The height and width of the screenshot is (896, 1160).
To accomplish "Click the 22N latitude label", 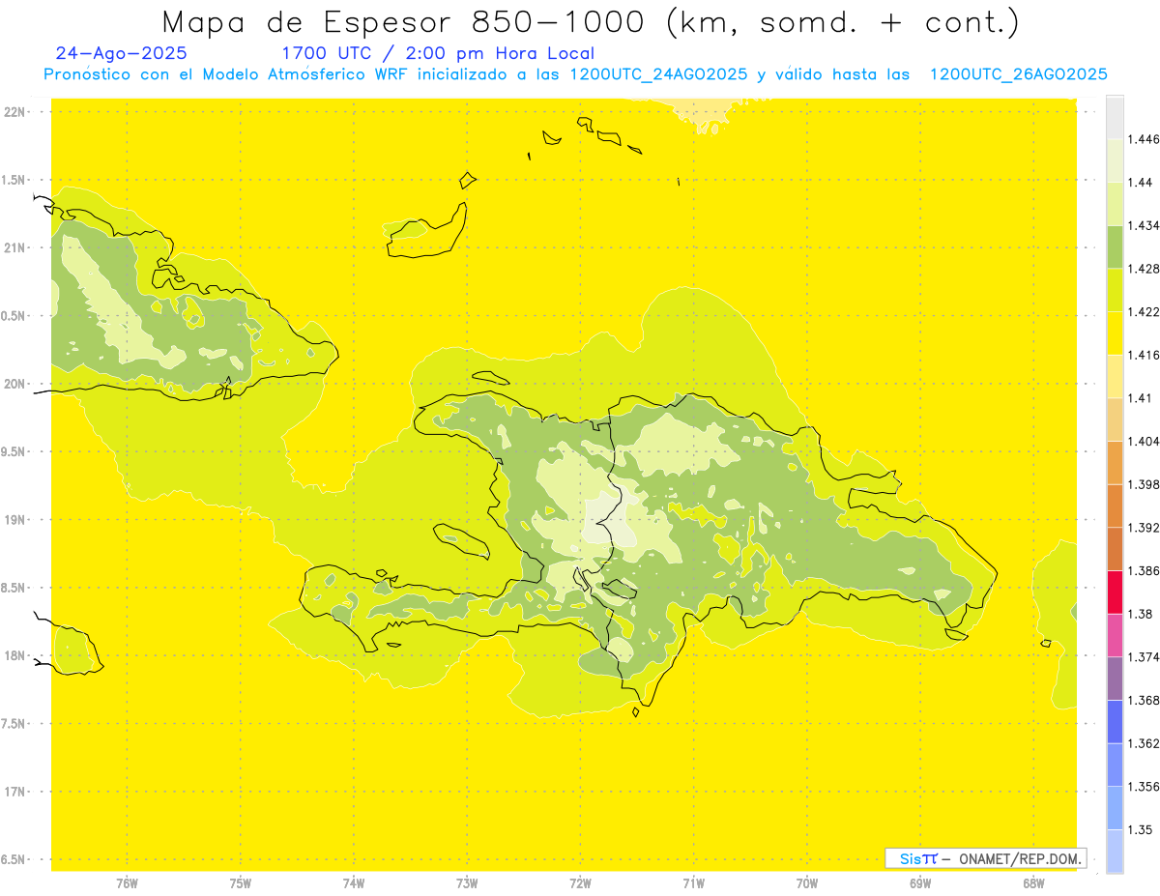I will click(x=15, y=112).
